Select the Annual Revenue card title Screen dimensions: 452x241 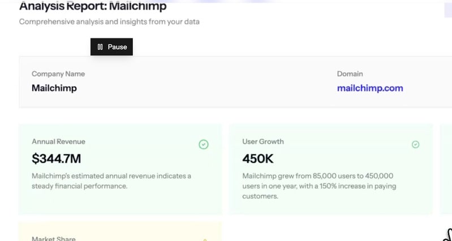point(58,142)
